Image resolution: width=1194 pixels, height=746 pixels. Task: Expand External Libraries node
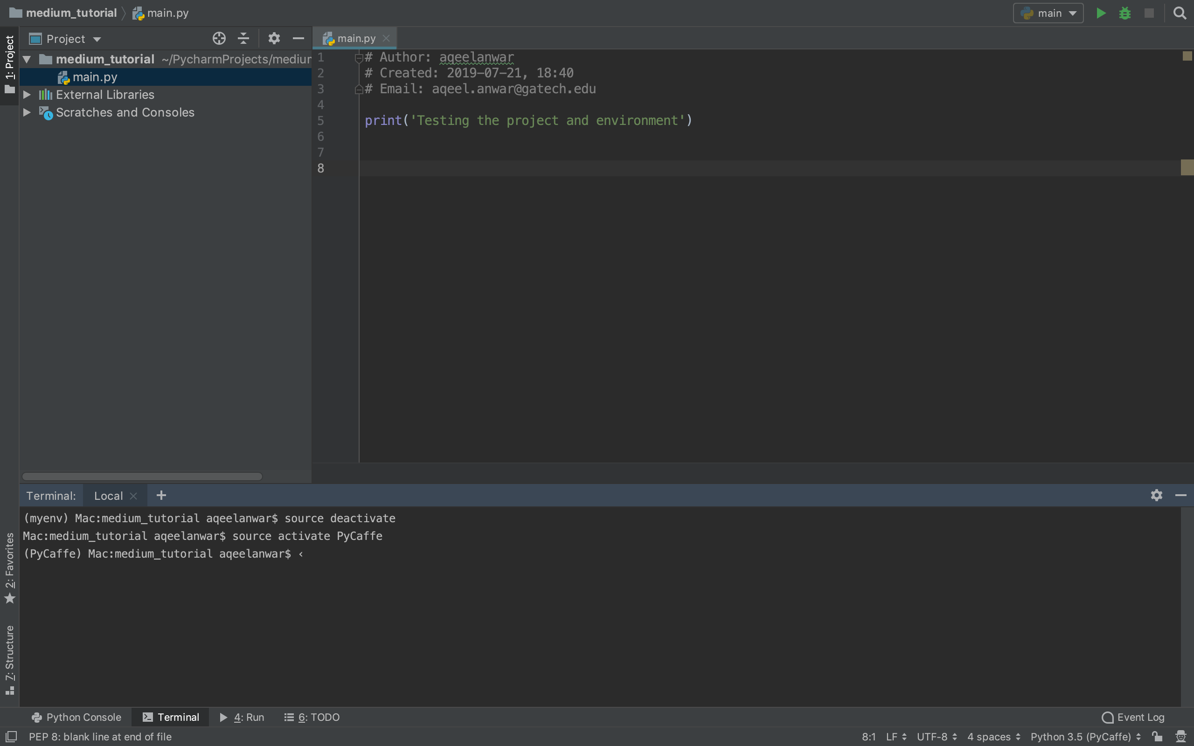(x=27, y=94)
